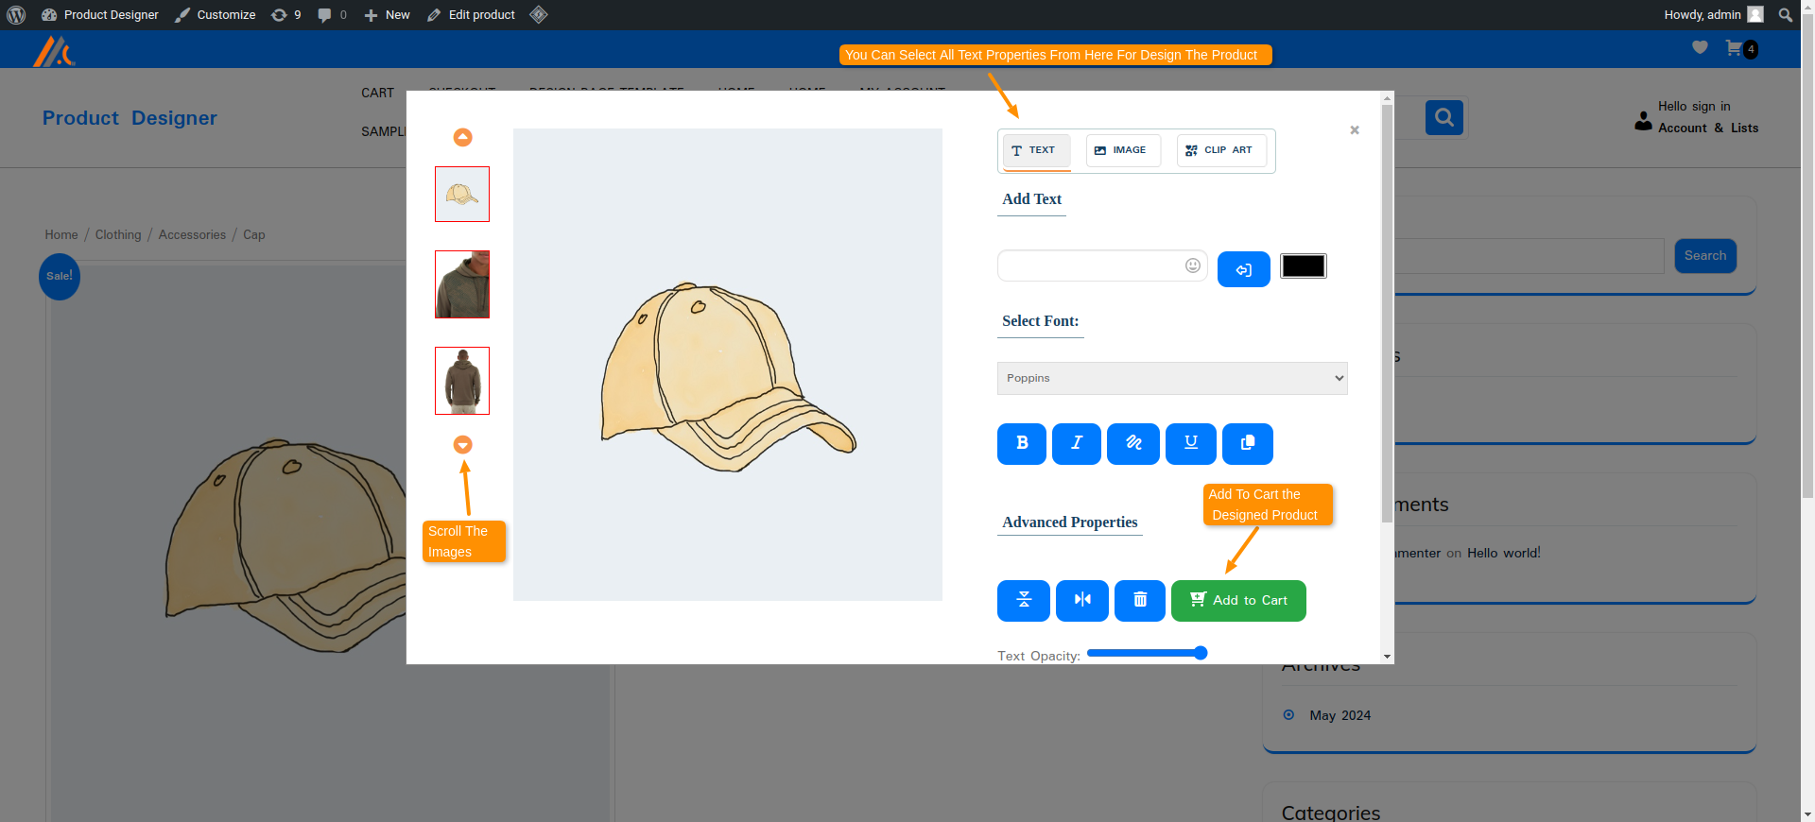Toggle italic text formatting

coord(1077,444)
